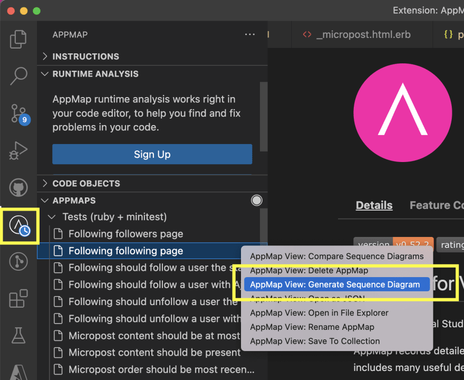Open the Feature Contributions tab
The width and height of the screenshot is (464, 380).
(437, 205)
